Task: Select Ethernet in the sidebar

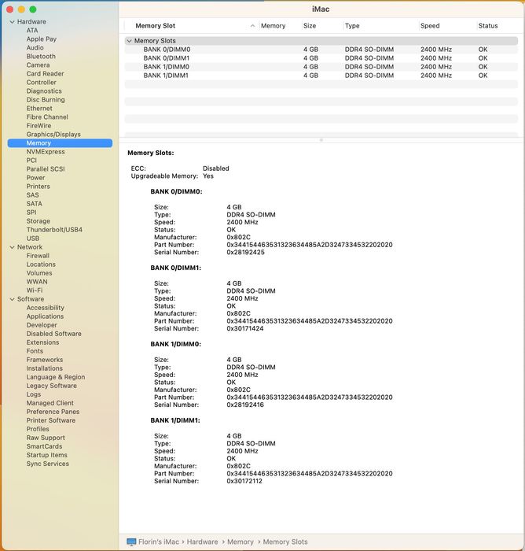Action: point(39,109)
